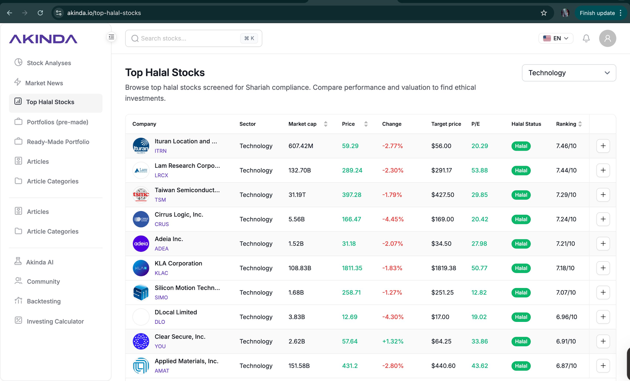This screenshot has width=630, height=381.
Task: Collapse the sidebar with the toggle icon
Action: coord(111,37)
